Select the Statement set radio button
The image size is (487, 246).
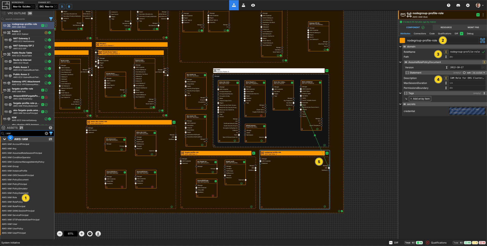pyautogui.click(x=464, y=73)
